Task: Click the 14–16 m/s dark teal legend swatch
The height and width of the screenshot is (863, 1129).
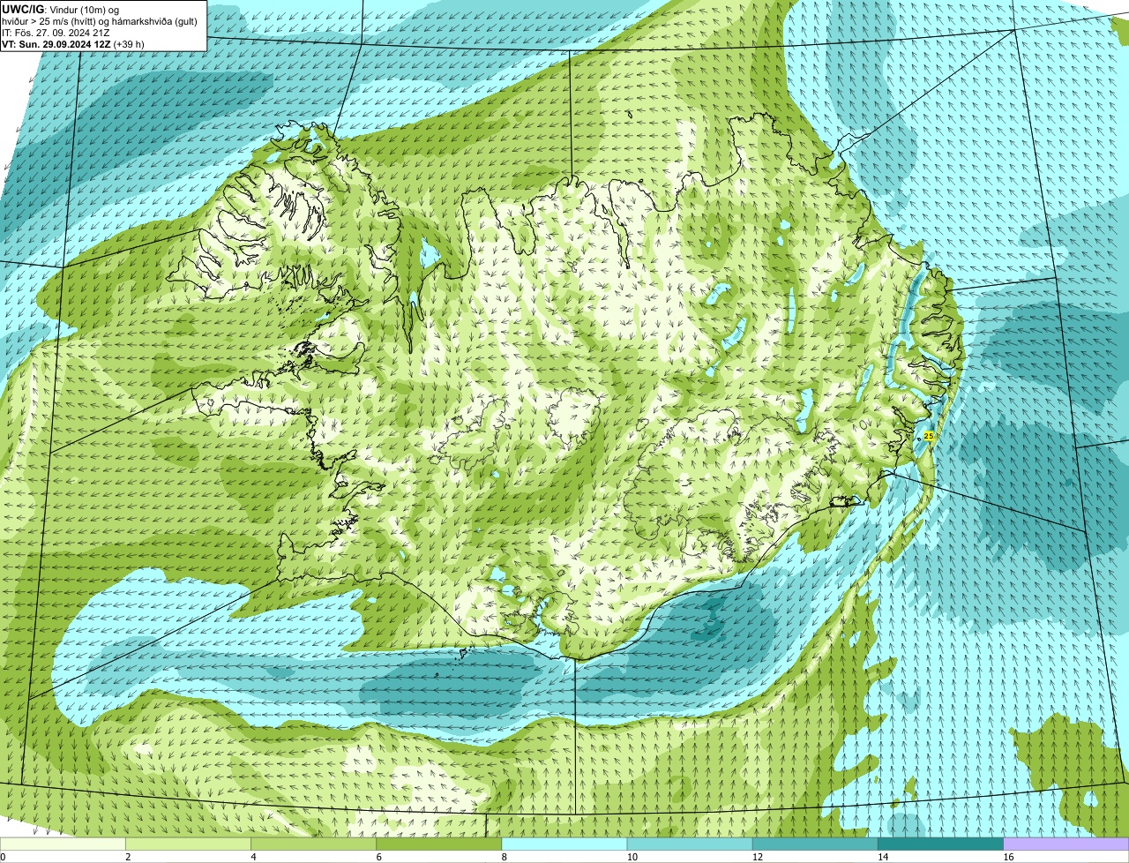Action: click(x=941, y=844)
